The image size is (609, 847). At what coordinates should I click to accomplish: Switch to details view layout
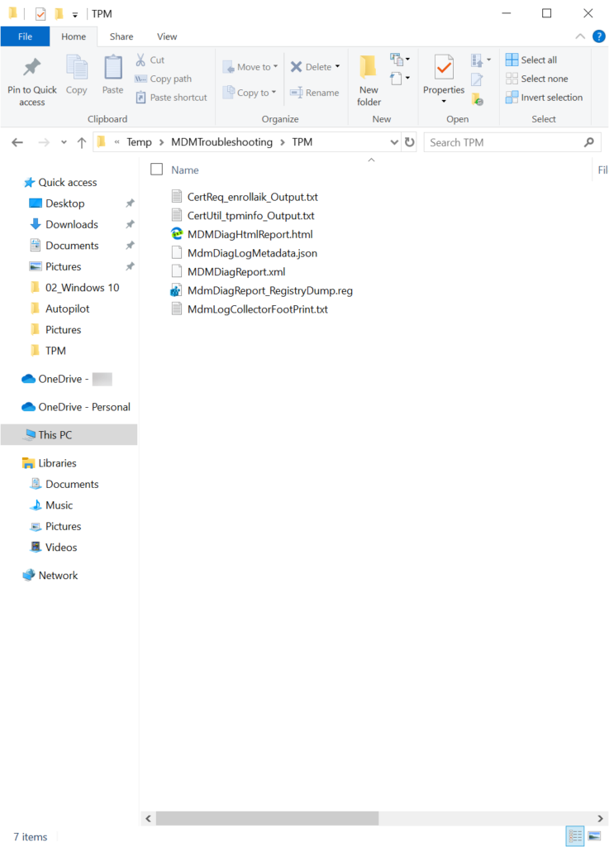tap(575, 835)
